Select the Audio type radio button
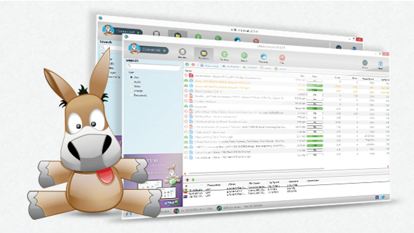This screenshot has height=233, width=414. click(131, 82)
